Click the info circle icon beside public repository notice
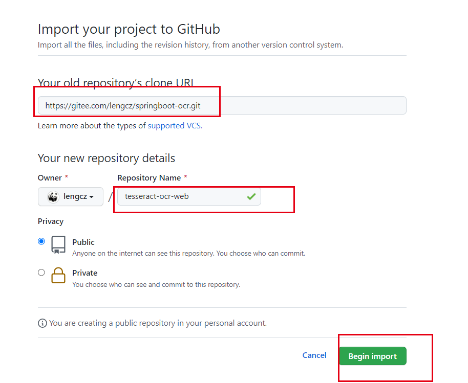468x383 pixels. 42,323
